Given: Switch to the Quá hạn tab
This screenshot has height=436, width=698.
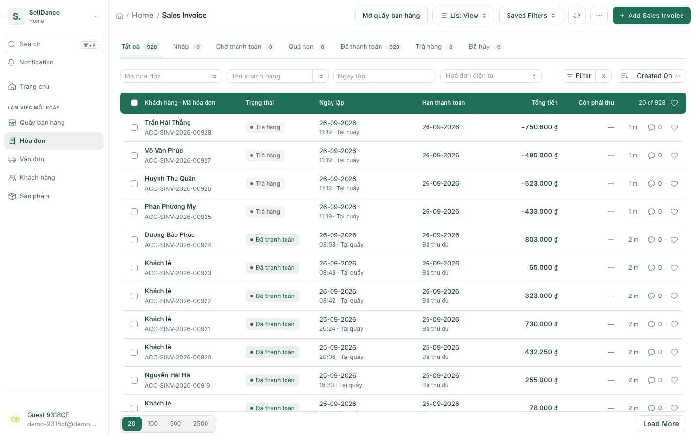Looking at the screenshot, I should pyautogui.click(x=308, y=47).
